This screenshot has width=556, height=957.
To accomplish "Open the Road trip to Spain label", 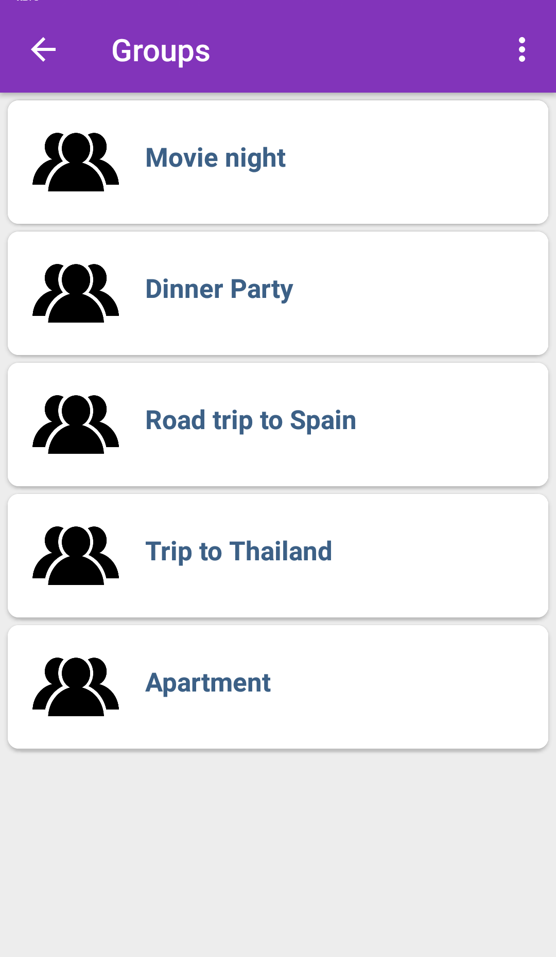I will [x=251, y=420].
